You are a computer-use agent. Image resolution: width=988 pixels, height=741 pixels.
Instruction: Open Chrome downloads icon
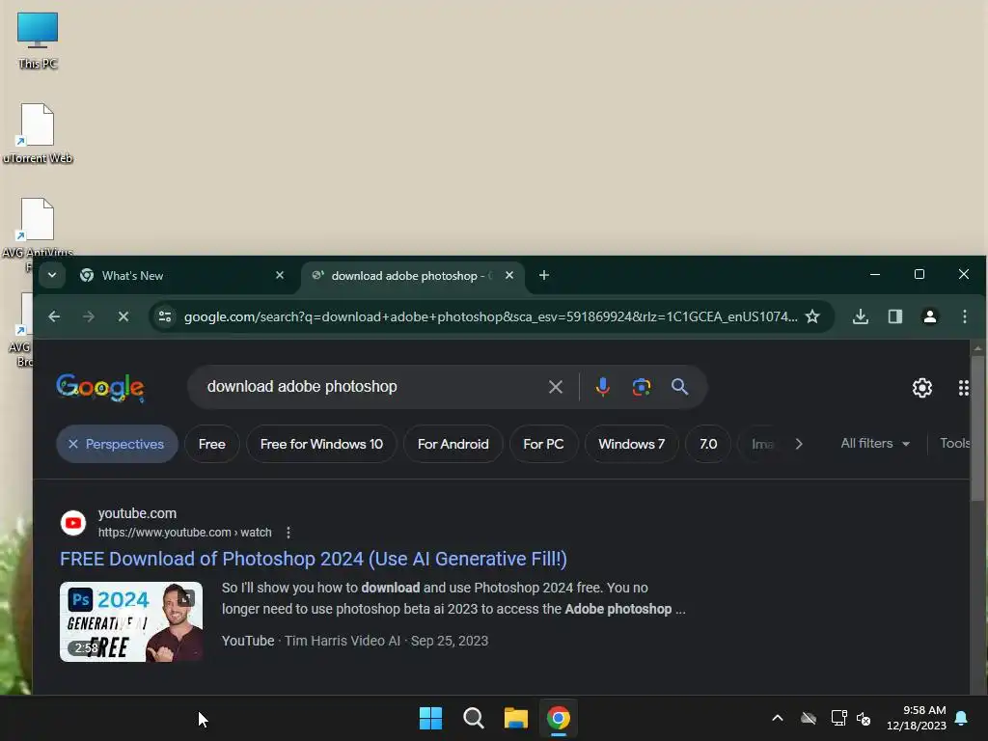(x=861, y=316)
